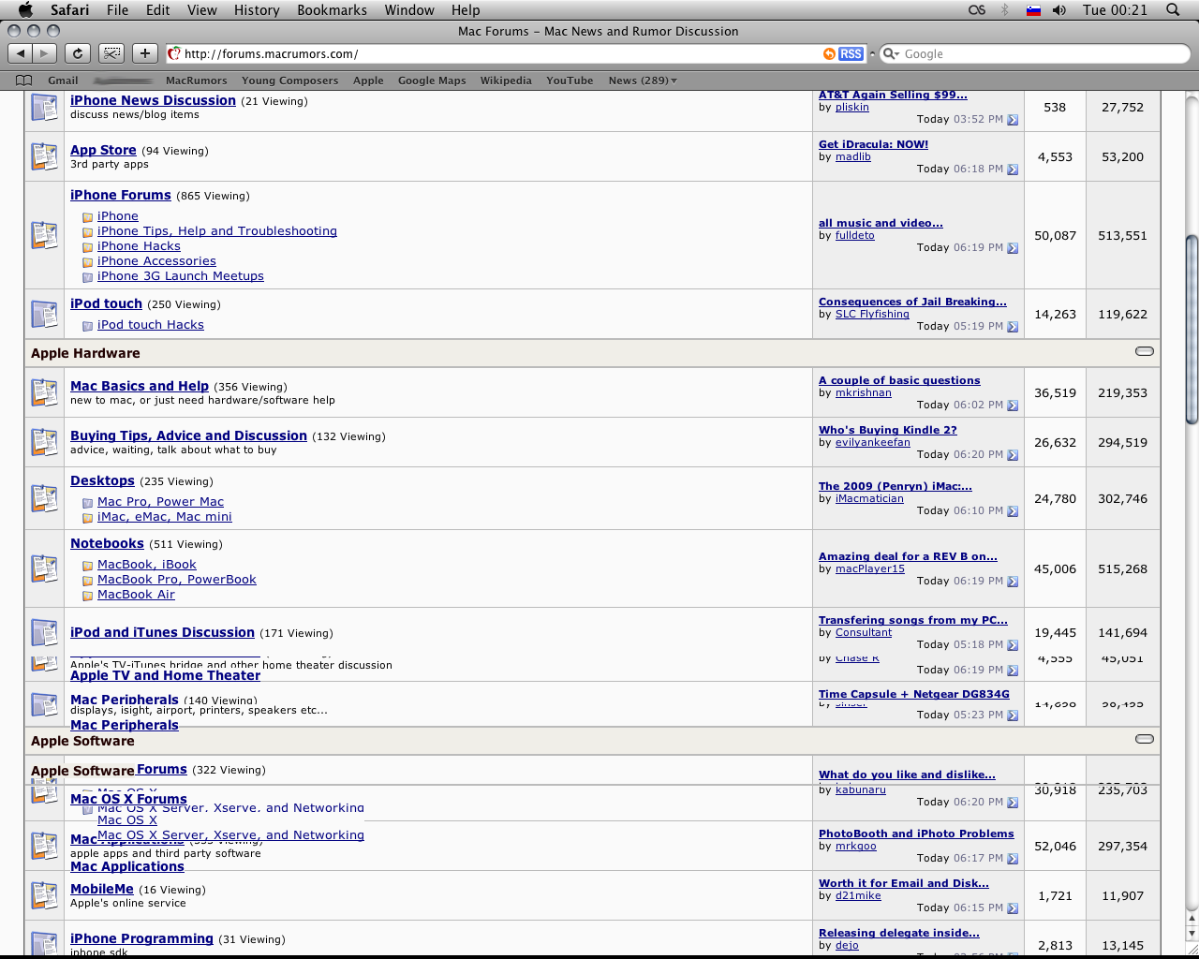Screen dimensions: 1199x959
Task: Click the Desktops forum status icon
Action: (44, 498)
